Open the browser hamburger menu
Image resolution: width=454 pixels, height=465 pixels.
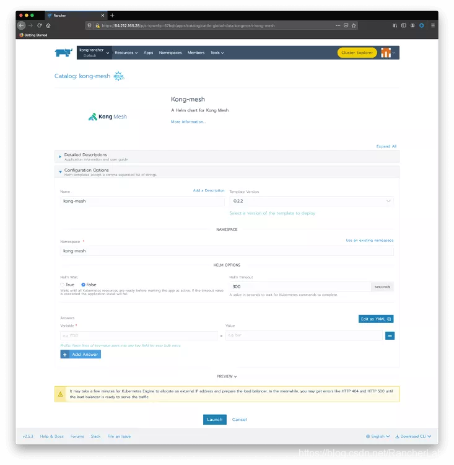coord(433,25)
